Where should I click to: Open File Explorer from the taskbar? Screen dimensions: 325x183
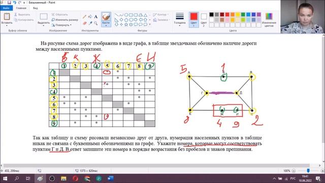63,178
